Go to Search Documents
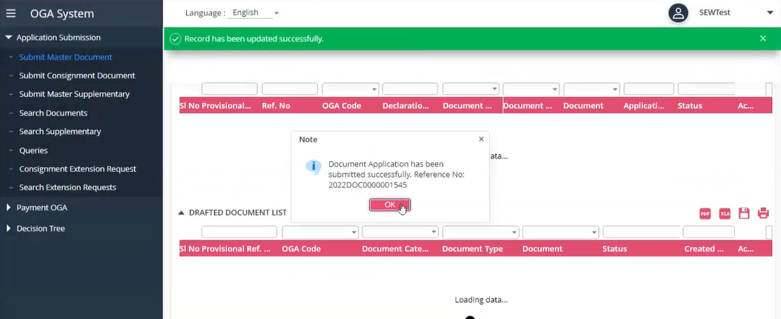The width and height of the screenshot is (781, 319). 53,112
